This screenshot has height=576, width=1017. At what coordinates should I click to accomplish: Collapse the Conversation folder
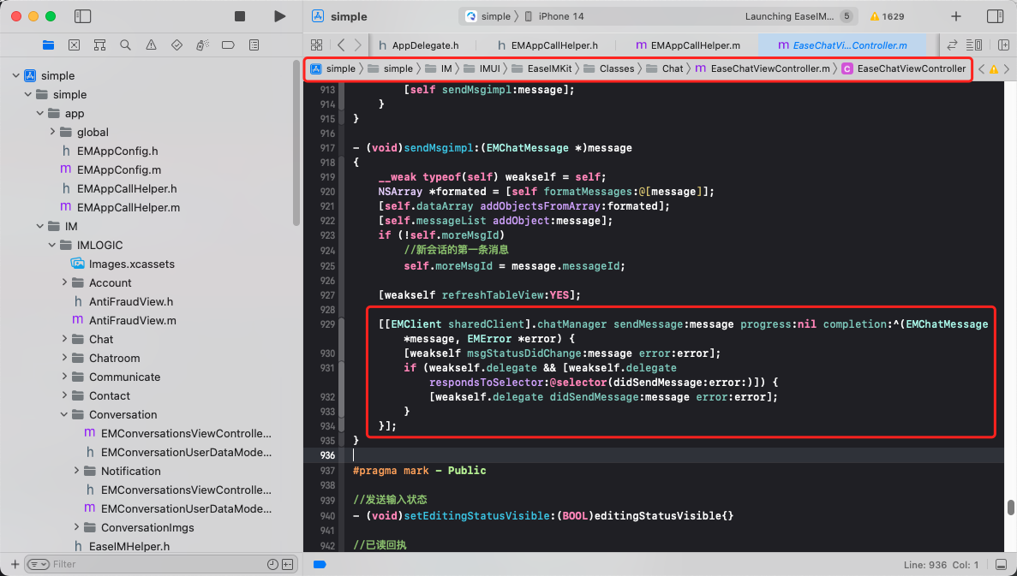click(66, 414)
